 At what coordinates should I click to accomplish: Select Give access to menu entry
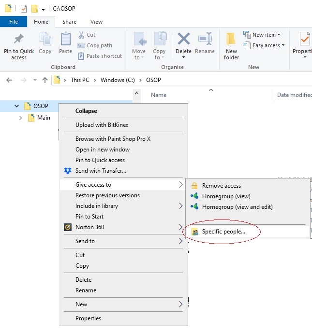(x=123, y=185)
